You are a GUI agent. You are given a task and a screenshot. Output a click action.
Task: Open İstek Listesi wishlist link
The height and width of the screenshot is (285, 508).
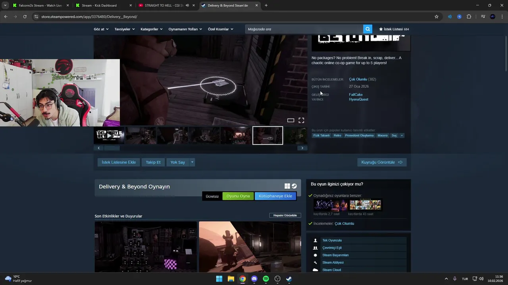pyautogui.click(x=394, y=29)
